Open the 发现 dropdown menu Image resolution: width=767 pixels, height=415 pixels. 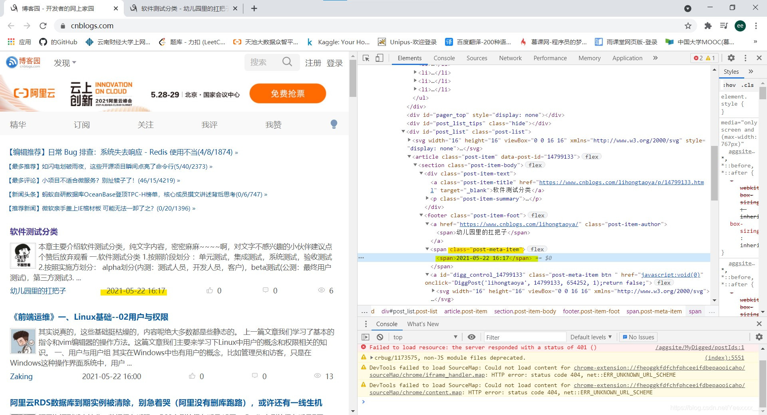click(x=65, y=63)
